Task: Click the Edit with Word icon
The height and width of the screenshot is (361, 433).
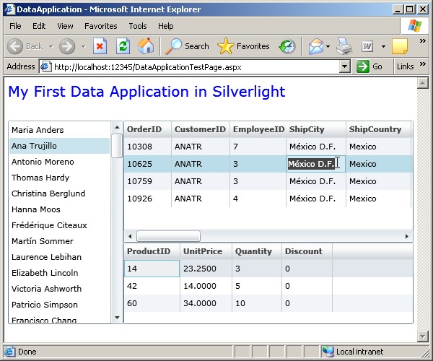Action: point(367,46)
